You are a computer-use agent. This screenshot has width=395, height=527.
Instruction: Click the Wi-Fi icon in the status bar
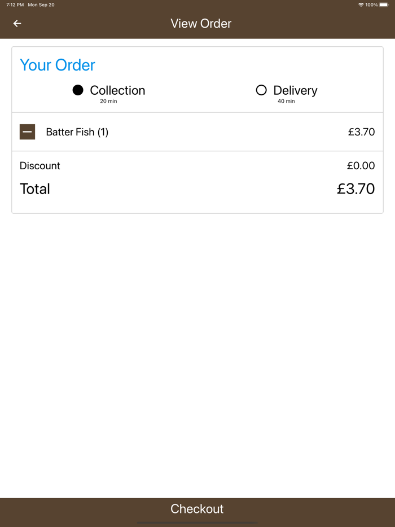pyautogui.click(x=361, y=5)
